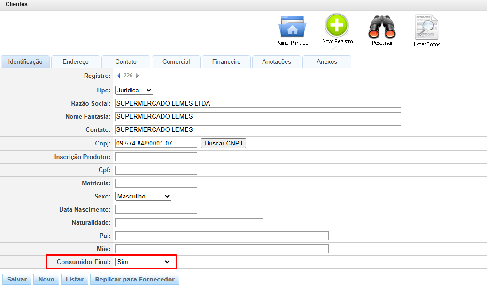Click Replicar para Fornecedor button
Viewport: 487px width, 289px height.
tap(135, 279)
